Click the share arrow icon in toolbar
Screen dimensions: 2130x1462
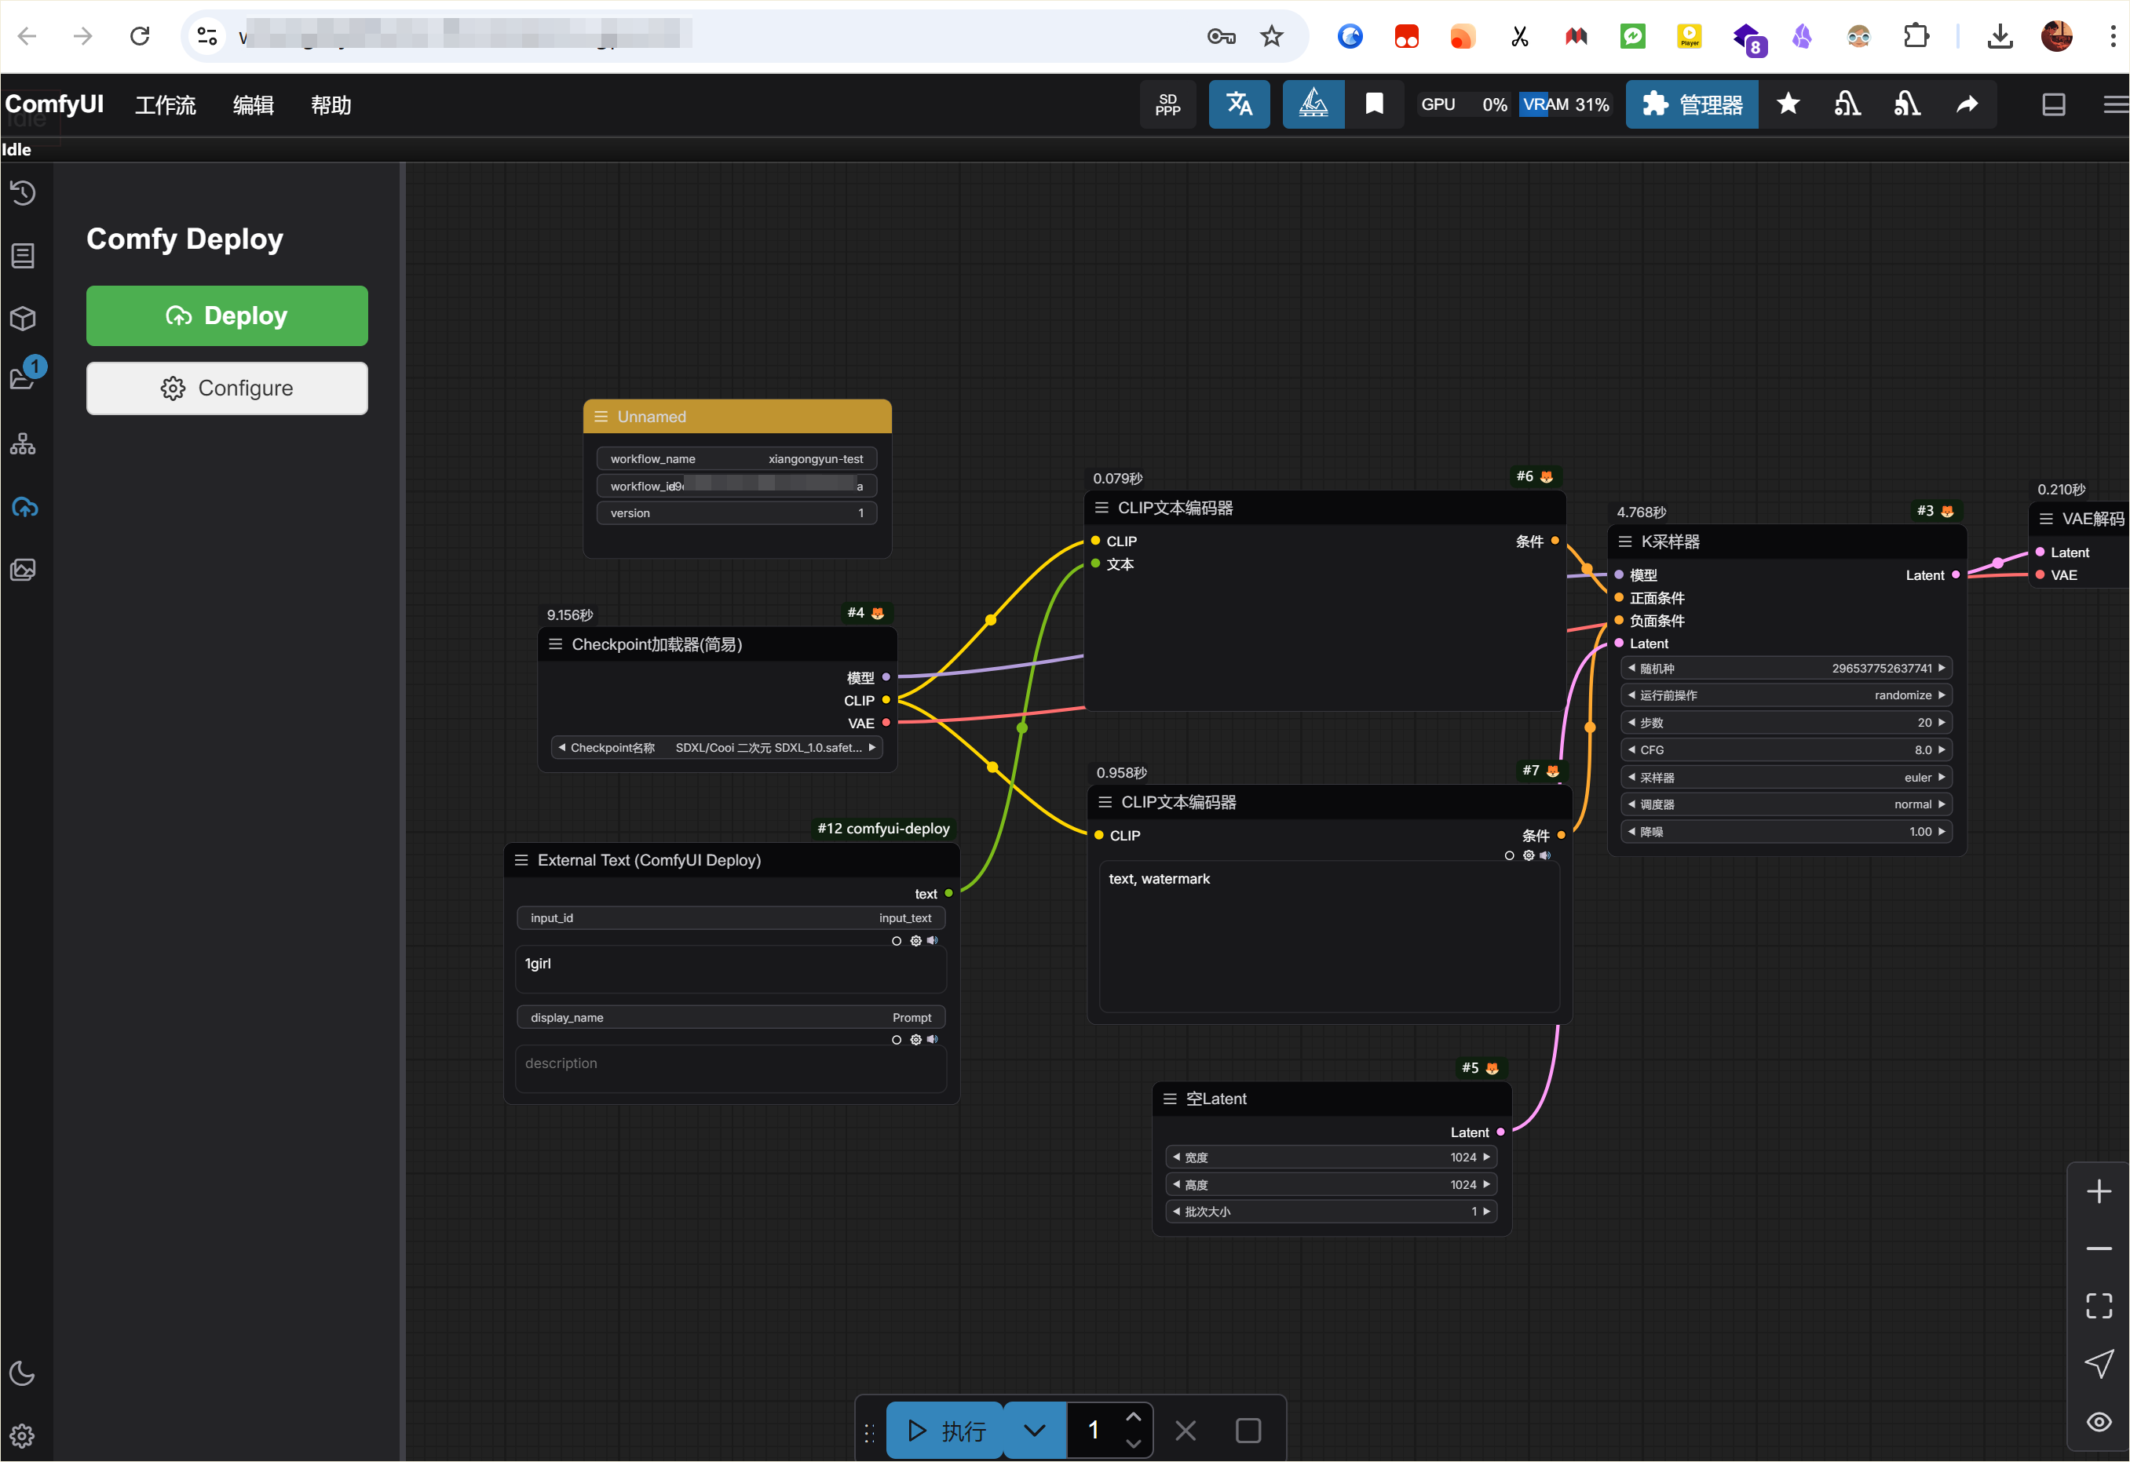coord(1967,104)
